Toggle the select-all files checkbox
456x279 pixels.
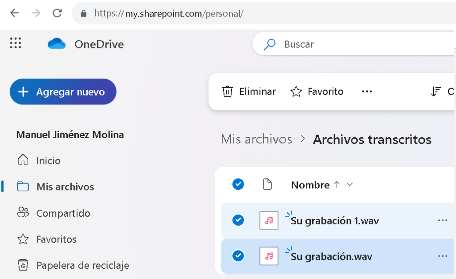(x=238, y=184)
